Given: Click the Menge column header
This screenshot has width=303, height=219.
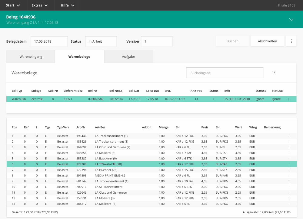Looking at the screenshot, I should pos(164,127).
